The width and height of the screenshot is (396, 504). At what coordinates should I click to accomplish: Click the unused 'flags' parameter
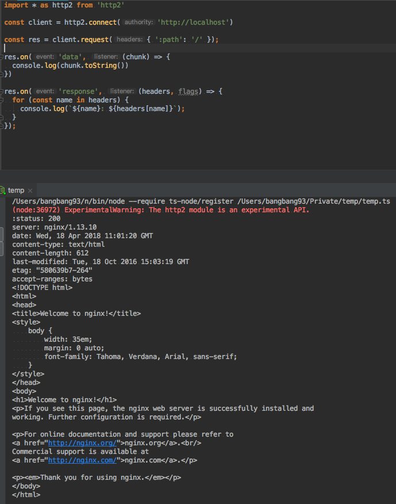(190, 91)
